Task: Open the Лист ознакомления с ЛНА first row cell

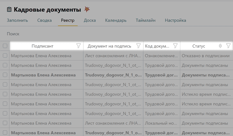Action: tap(113, 56)
